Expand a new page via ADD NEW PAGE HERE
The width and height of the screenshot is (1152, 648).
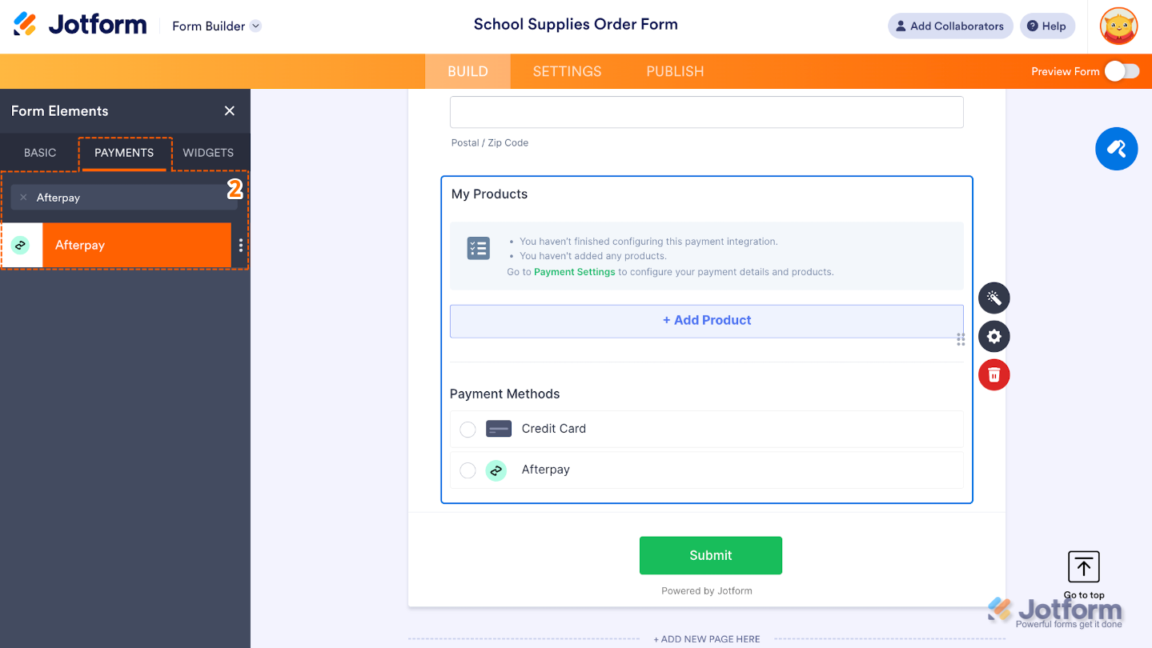pos(707,638)
